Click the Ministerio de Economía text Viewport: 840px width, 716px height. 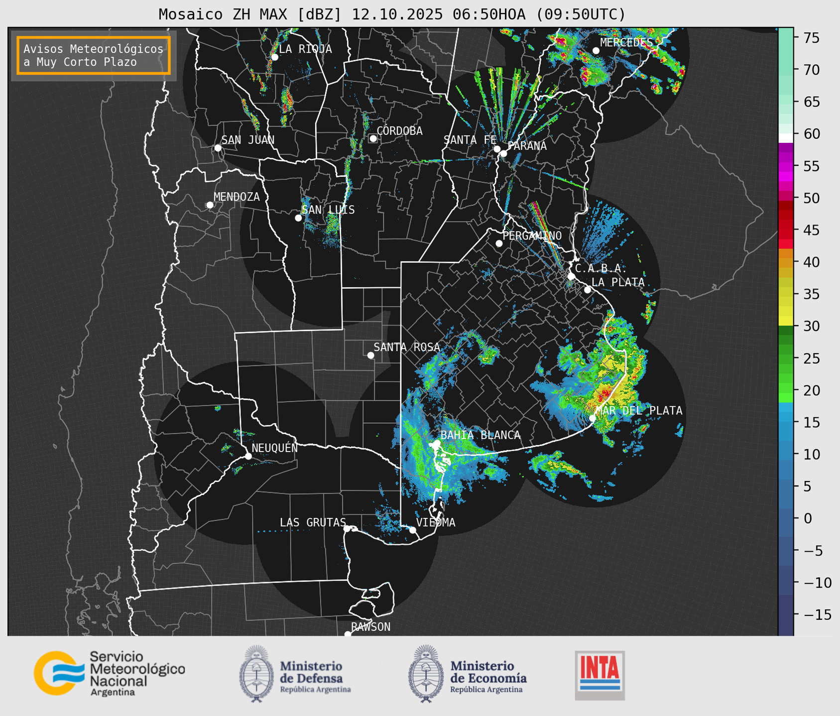tap(488, 676)
